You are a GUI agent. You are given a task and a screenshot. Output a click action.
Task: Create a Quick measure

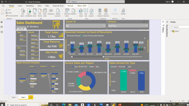pos(106,13)
